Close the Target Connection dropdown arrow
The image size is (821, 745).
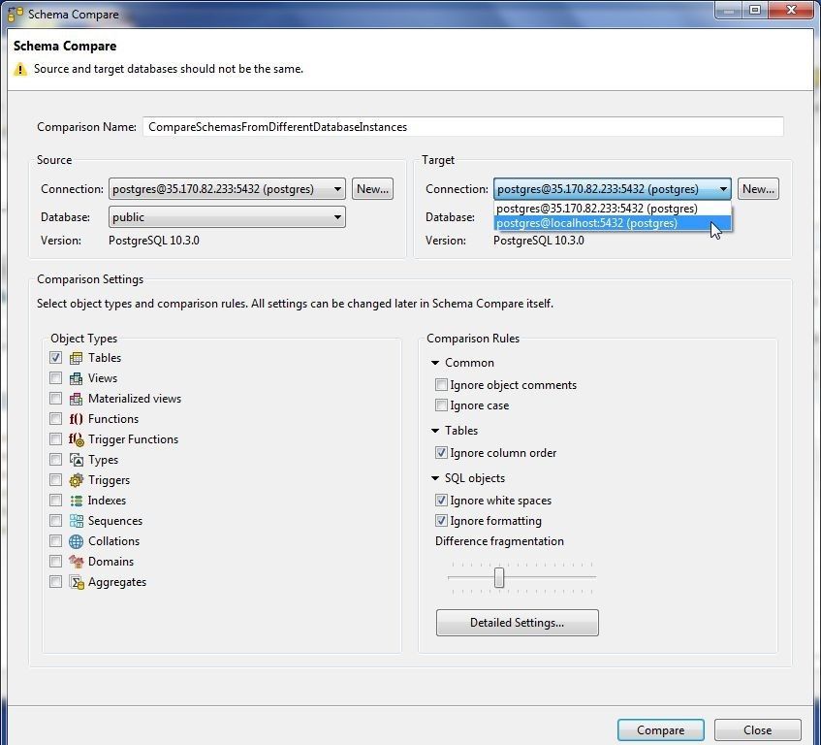coord(723,189)
